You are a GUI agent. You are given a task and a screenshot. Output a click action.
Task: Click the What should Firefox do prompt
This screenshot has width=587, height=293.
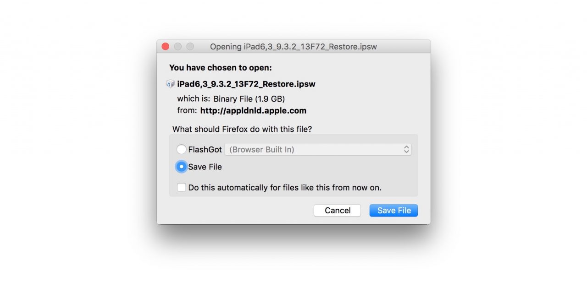(x=242, y=129)
